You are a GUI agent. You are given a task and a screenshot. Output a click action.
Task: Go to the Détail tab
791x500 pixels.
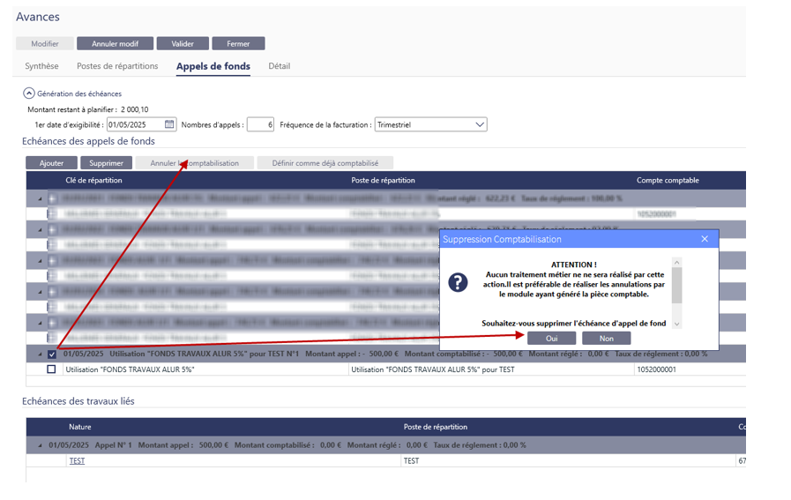pos(279,66)
